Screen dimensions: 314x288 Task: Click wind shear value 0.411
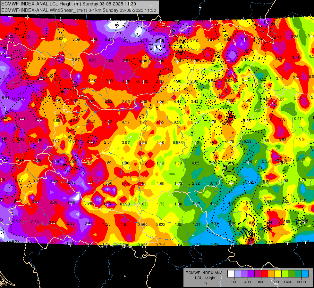(x=299, y=118)
